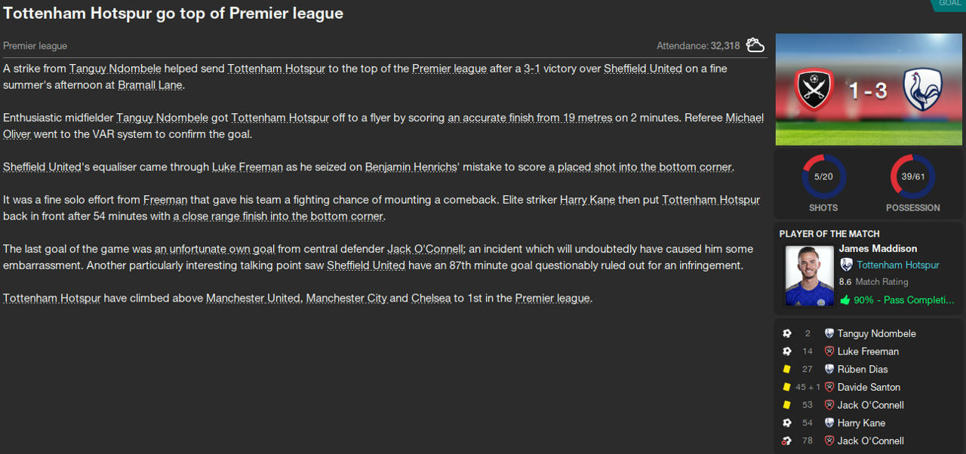Viewport: 966px width, 454px height.
Task: Click the shots donut chart
Action: click(x=823, y=178)
